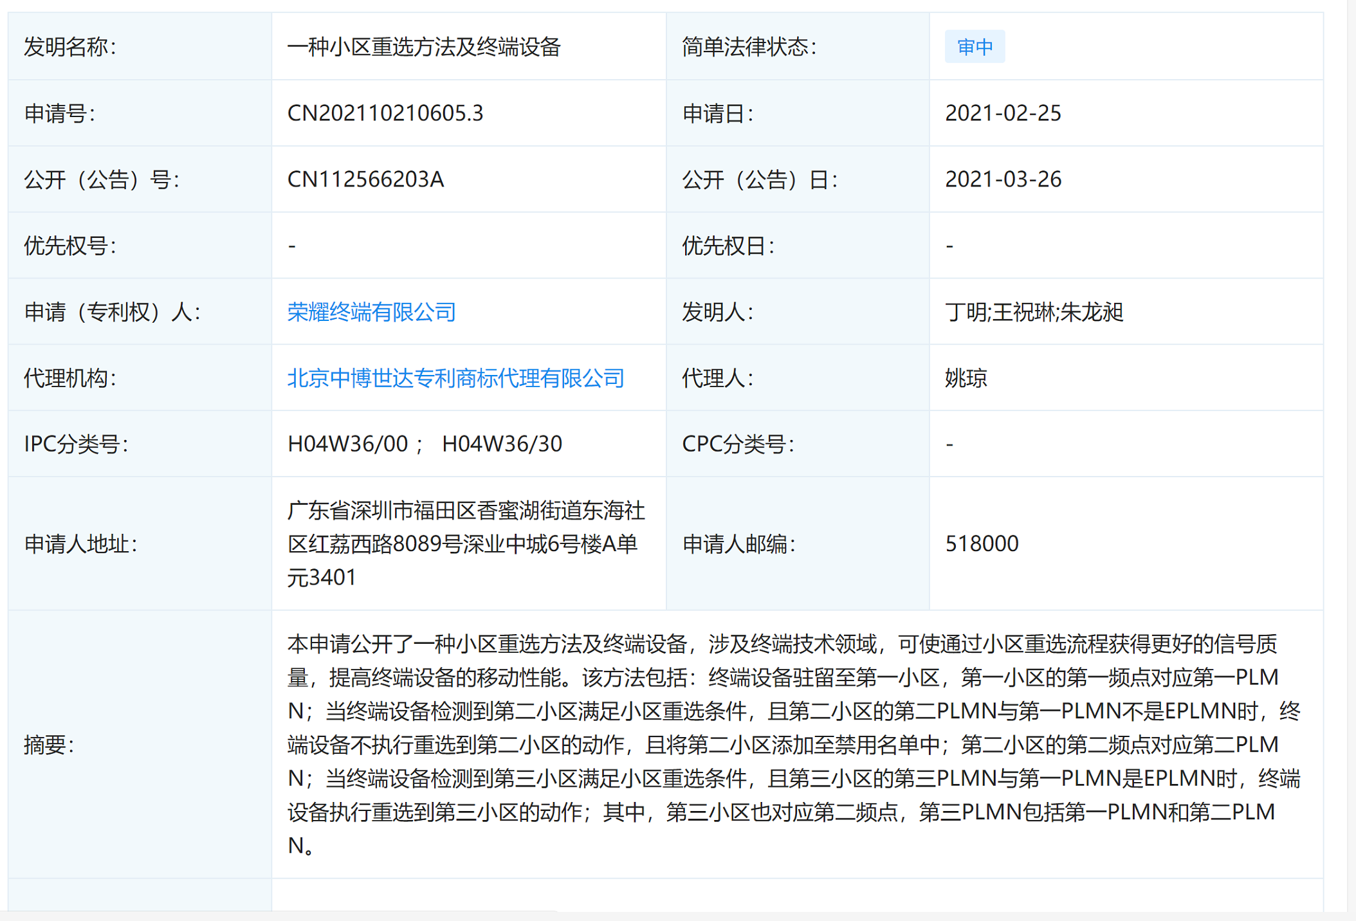Open agency link 北京中博世达专利商标代理有限公司
Viewport: 1356px width, 921px height.
(x=455, y=378)
